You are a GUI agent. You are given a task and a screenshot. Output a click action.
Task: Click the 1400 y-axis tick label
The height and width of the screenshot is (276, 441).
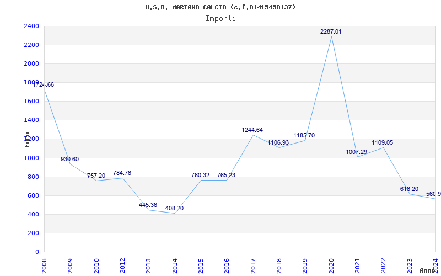point(31,120)
